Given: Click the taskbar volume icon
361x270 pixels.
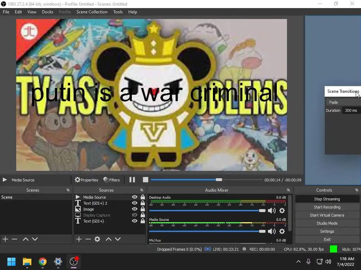Looking at the screenshot, I should tap(328, 262).
